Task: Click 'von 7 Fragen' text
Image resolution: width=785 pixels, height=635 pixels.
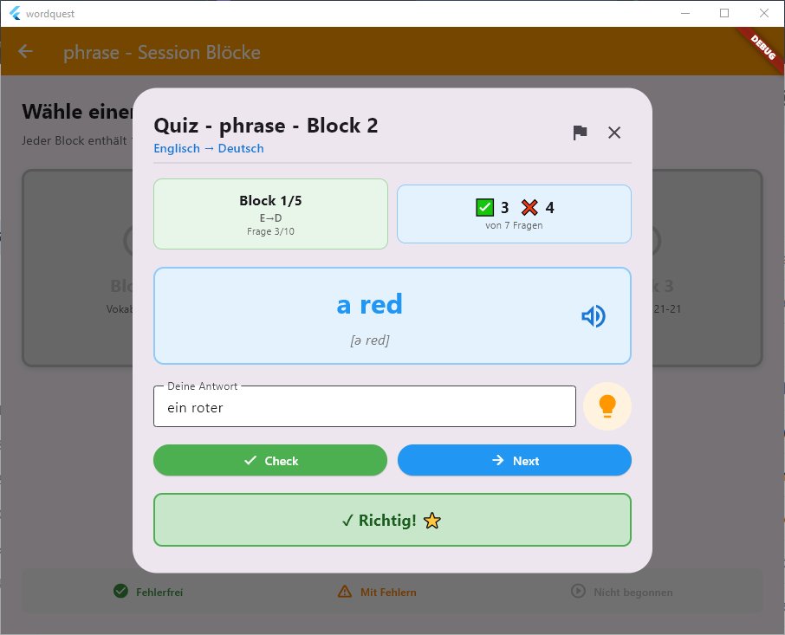Action: pos(514,226)
